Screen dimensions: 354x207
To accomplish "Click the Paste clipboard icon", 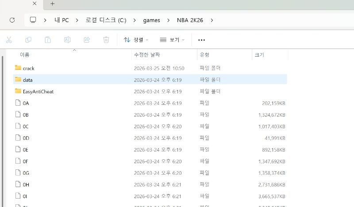I will (48, 40).
